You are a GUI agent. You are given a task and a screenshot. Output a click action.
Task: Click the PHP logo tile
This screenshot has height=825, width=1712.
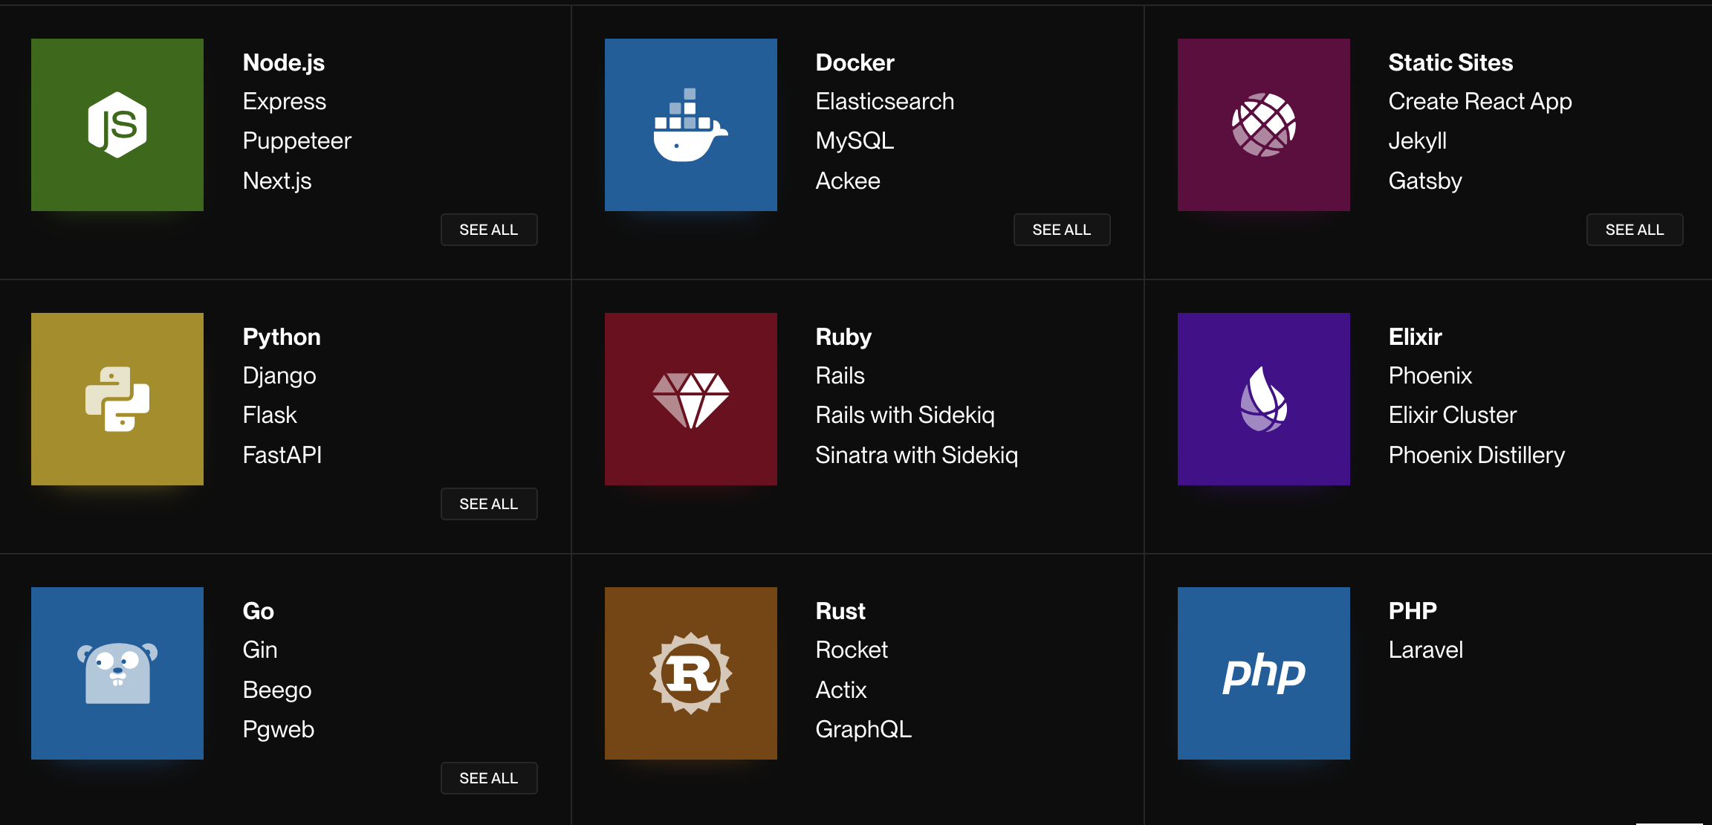(x=1263, y=673)
